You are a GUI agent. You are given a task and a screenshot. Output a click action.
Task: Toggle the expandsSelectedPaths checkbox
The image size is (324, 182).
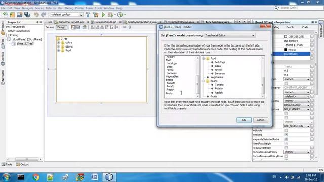click(x=286, y=139)
